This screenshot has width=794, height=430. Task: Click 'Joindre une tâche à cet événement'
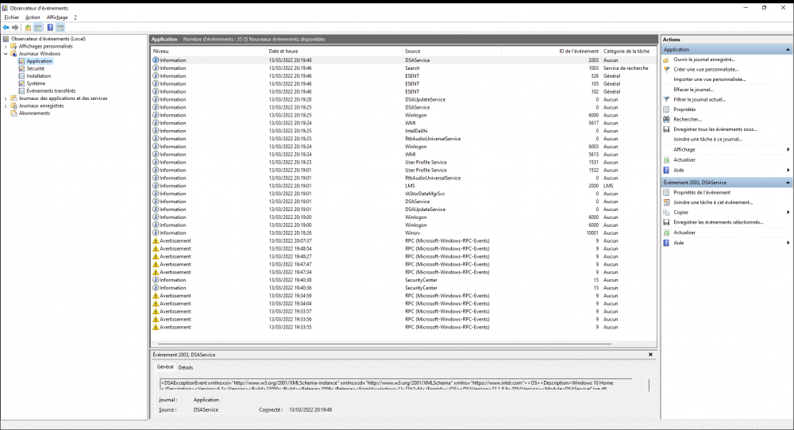pyautogui.click(x=713, y=202)
